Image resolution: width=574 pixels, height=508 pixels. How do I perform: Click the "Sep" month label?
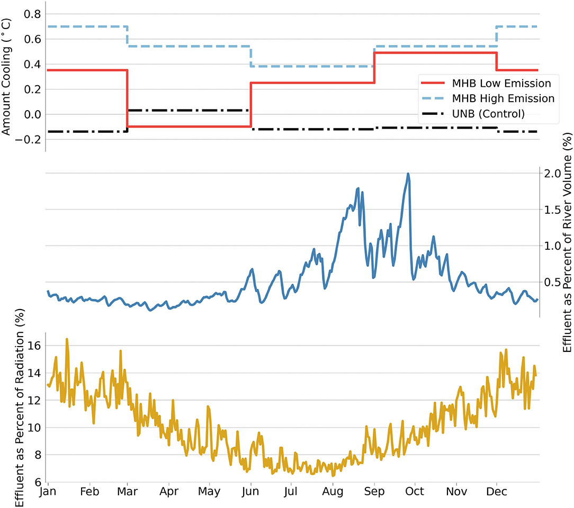click(x=374, y=492)
